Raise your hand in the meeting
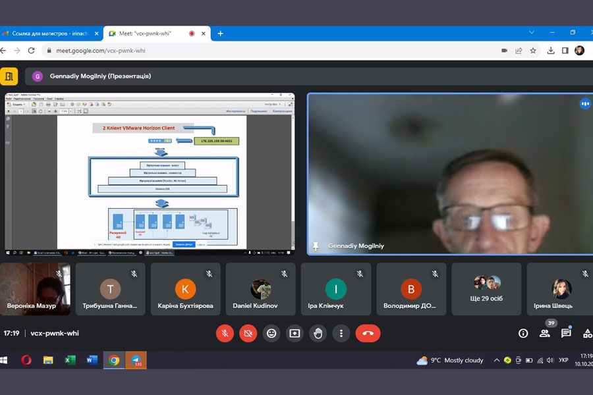Screen dimensions: 593x395 [318, 333]
